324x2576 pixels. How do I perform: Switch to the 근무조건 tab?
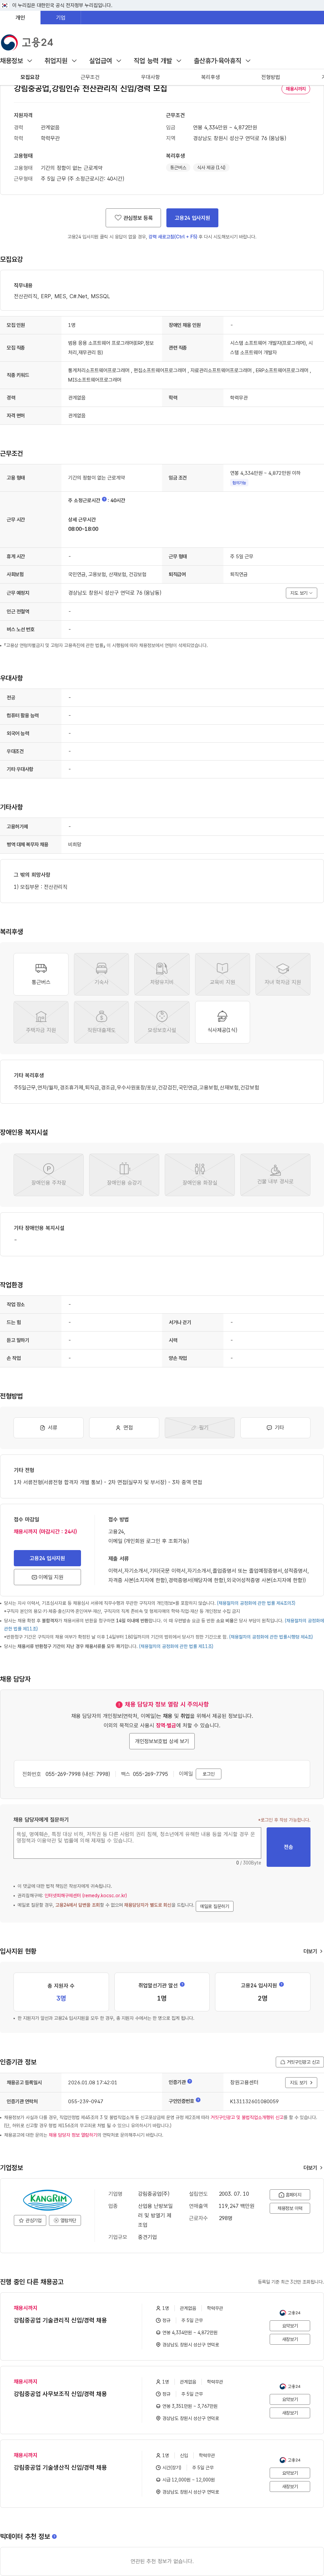click(x=90, y=77)
